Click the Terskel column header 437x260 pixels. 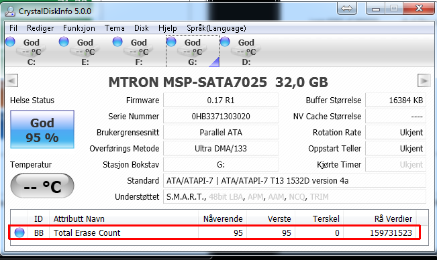click(319, 218)
